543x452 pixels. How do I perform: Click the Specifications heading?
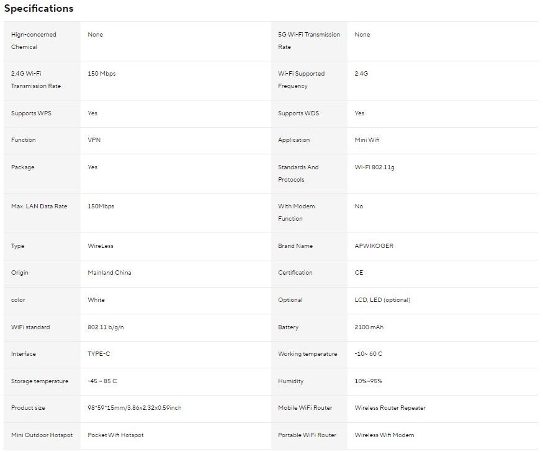coord(38,9)
